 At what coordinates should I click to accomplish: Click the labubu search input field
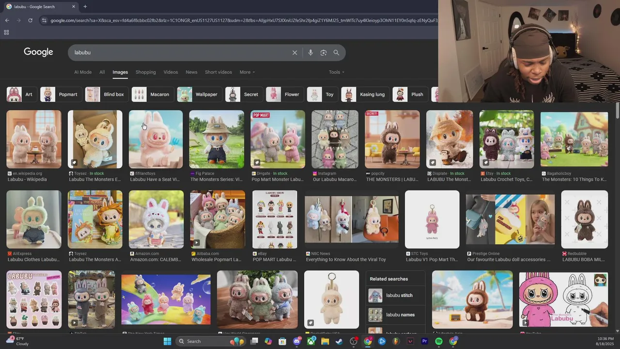click(179, 52)
